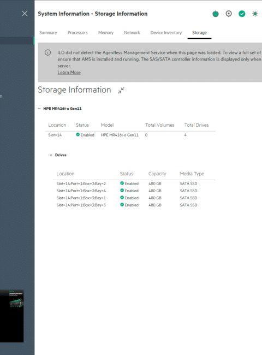Click the Total Volumes column header

(160, 125)
